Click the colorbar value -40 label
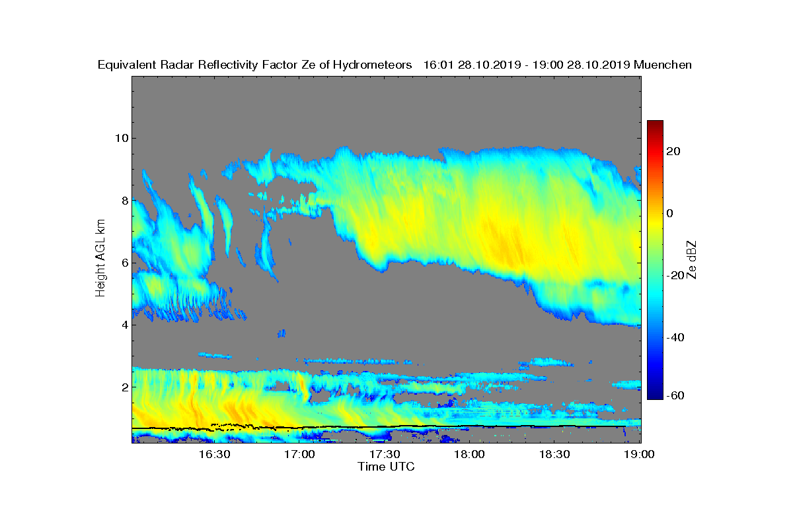This screenshot has height=528, width=793. pyautogui.click(x=675, y=337)
